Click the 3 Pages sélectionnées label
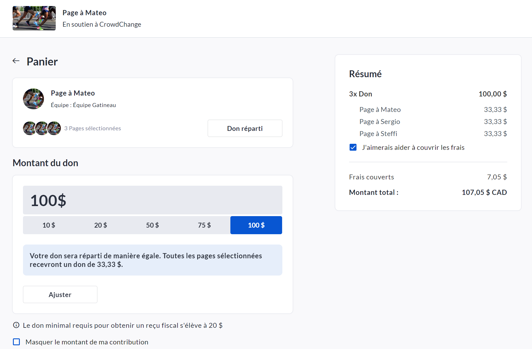The image size is (532, 349). pyautogui.click(x=92, y=128)
